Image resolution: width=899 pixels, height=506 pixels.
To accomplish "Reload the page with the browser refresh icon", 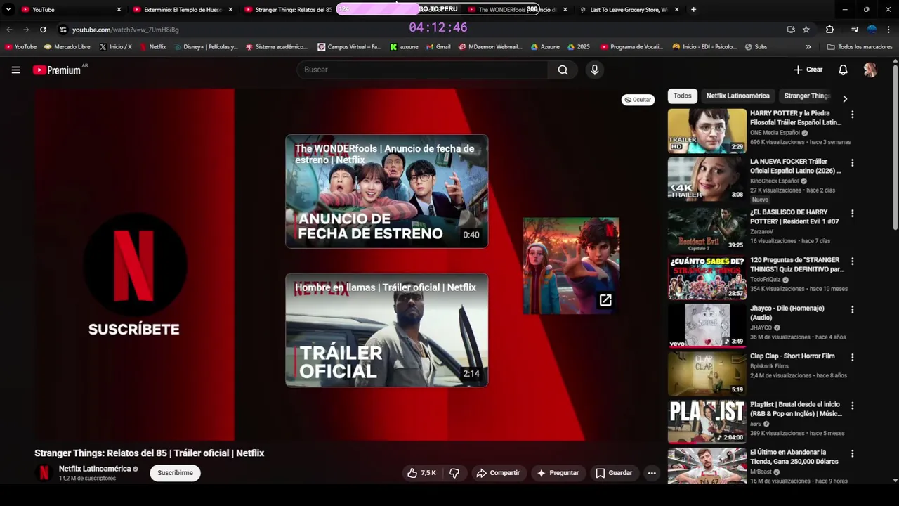I will 43,30.
